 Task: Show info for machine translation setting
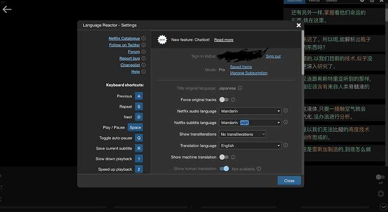click(x=233, y=157)
